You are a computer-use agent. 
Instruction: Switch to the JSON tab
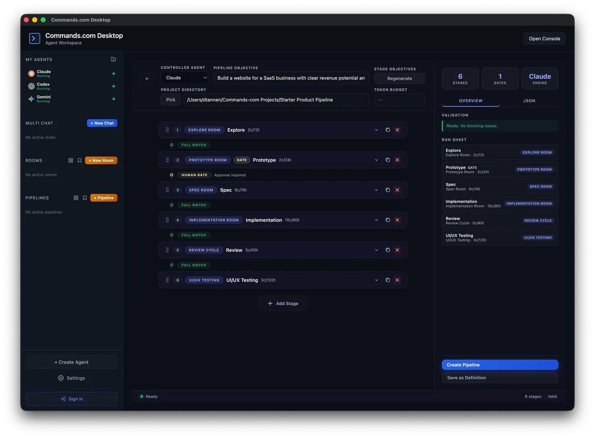529,101
